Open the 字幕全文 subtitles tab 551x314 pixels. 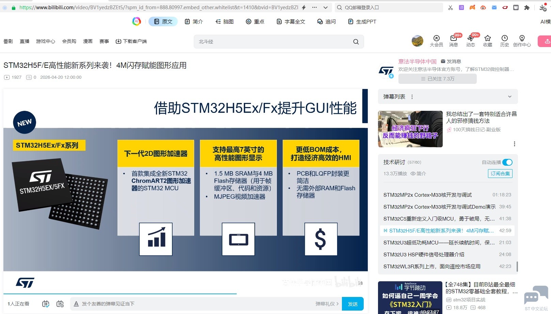coord(291,21)
